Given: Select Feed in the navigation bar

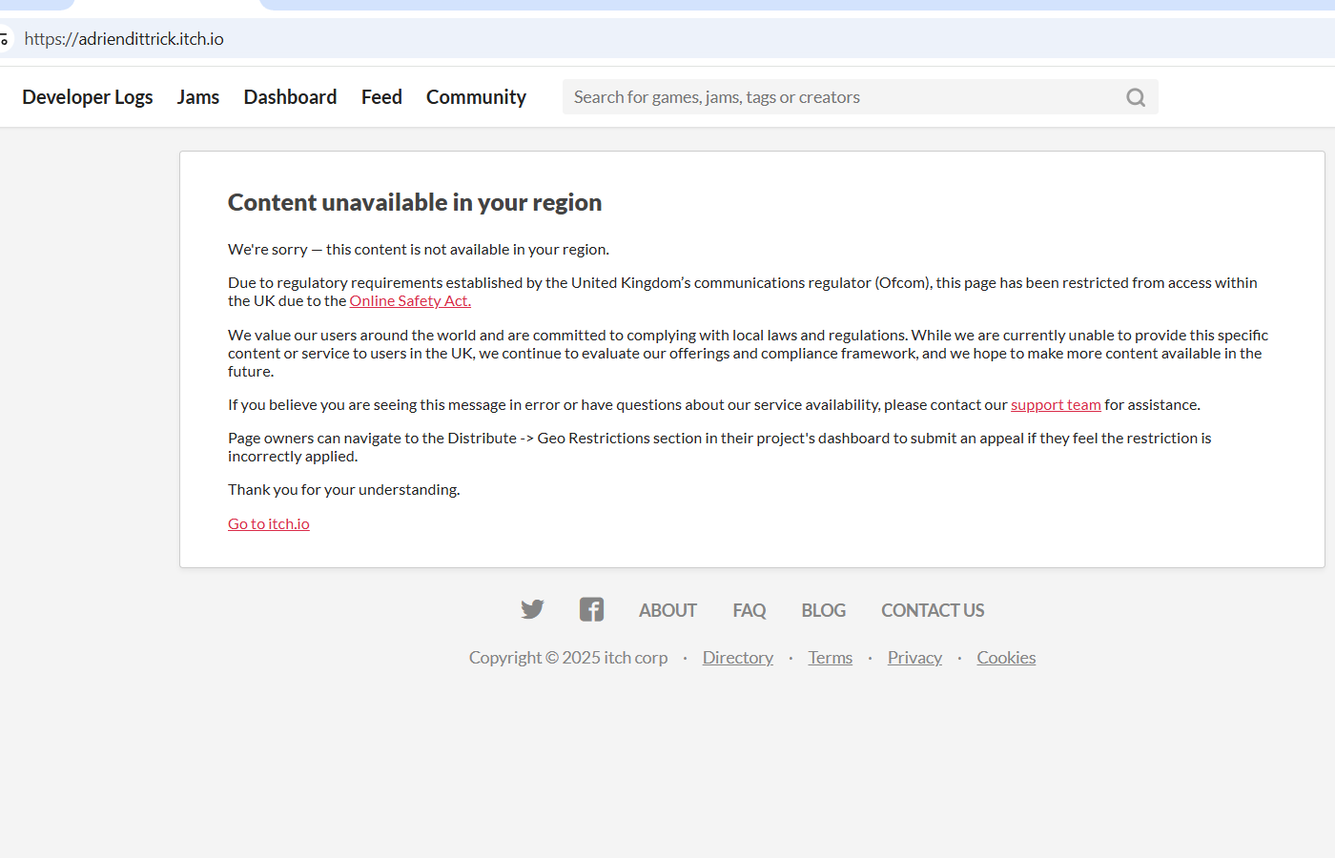Looking at the screenshot, I should point(381,97).
